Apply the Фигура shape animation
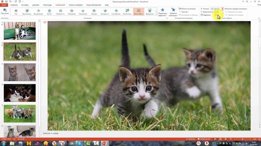The image size is (261, 146). click(x=94, y=12)
